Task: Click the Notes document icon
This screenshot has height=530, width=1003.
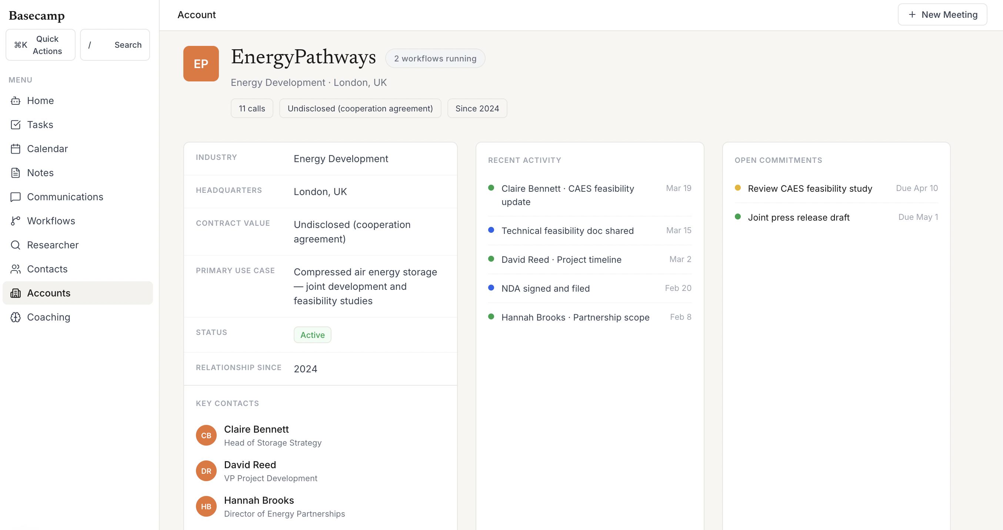Action: (16, 173)
